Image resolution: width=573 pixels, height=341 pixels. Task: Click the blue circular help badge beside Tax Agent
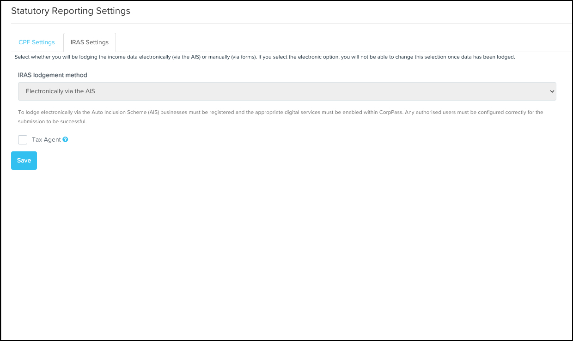click(65, 139)
